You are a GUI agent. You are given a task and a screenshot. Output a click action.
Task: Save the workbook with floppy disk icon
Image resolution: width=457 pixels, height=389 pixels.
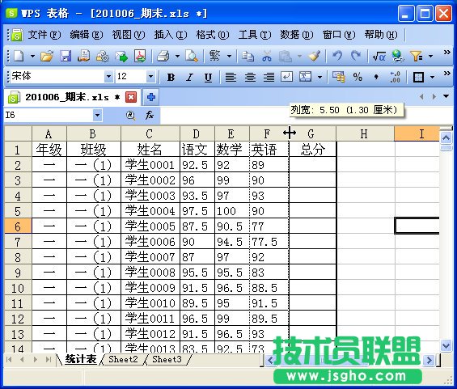tap(66, 56)
